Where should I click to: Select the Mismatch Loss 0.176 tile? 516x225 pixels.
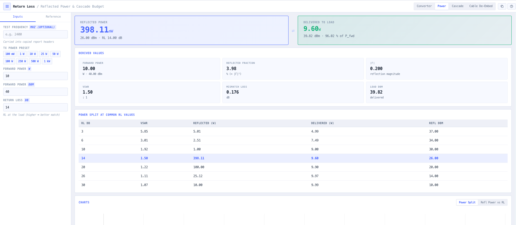pyautogui.click(x=293, y=92)
